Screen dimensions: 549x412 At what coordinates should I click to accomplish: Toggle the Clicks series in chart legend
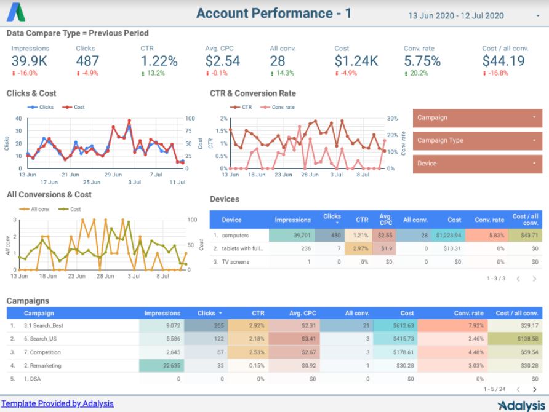42,107
